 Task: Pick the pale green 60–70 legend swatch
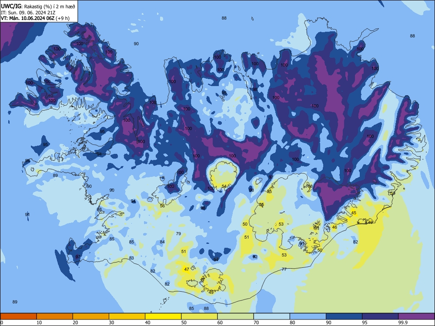(x=235, y=316)
